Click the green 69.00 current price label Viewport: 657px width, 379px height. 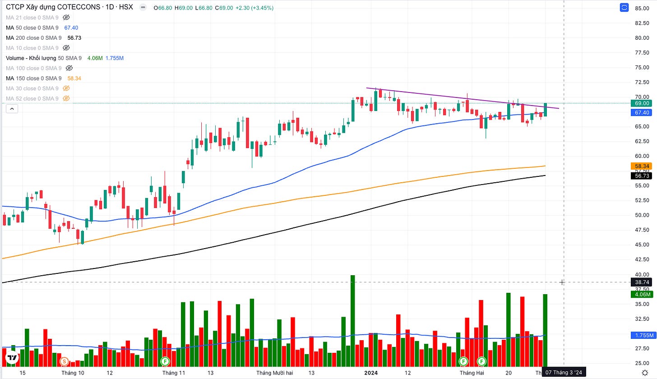pos(642,103)
